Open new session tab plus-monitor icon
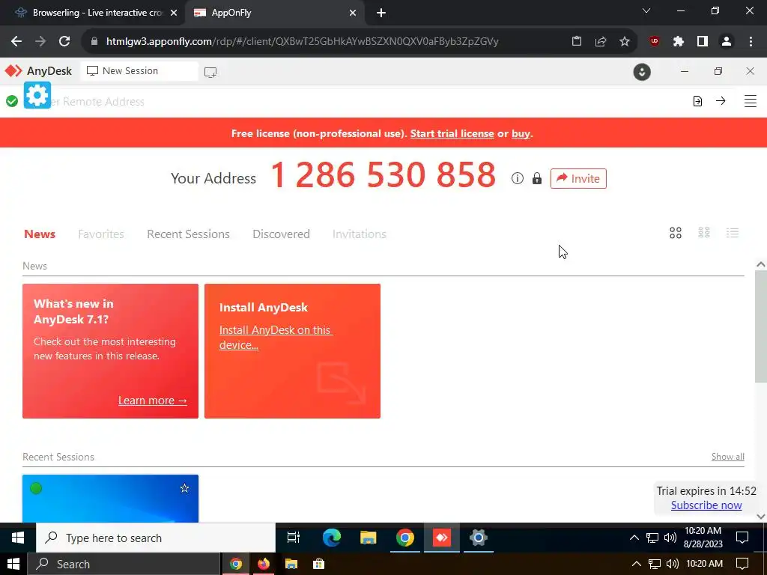This screenshot has height=575, width=767. coord(210,73)
